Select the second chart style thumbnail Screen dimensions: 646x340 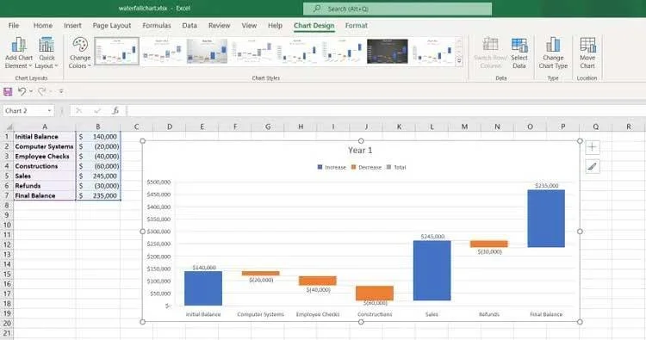[162, 51]
